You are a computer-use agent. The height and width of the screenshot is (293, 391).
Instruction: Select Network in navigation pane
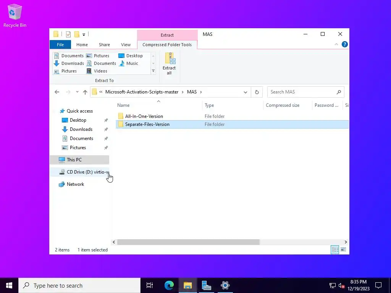tap(75, 184)
